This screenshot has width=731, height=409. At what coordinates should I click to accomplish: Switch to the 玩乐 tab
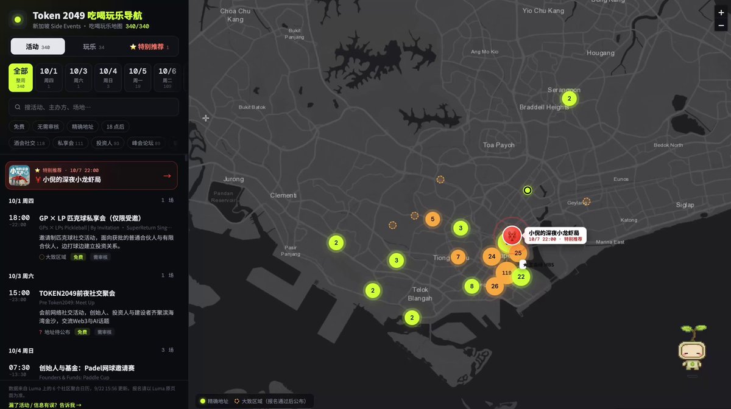pos(94,47)
